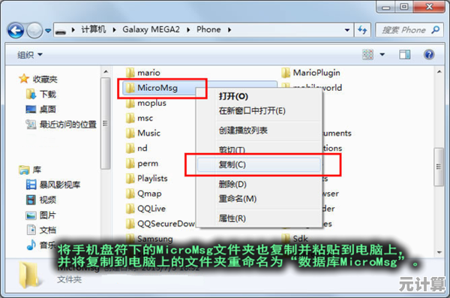
Task: Open recent pages dropdown next to arrows
Action: 48,31
